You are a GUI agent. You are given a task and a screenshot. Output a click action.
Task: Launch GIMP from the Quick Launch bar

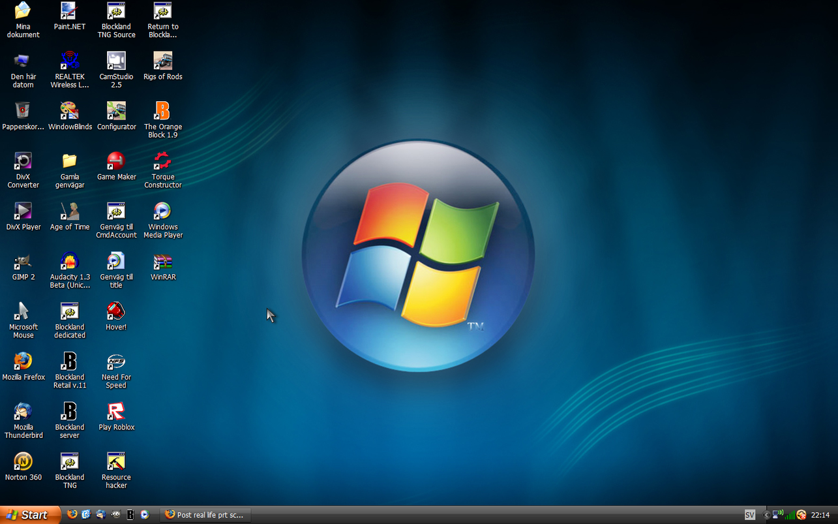[x=115, y=514]
